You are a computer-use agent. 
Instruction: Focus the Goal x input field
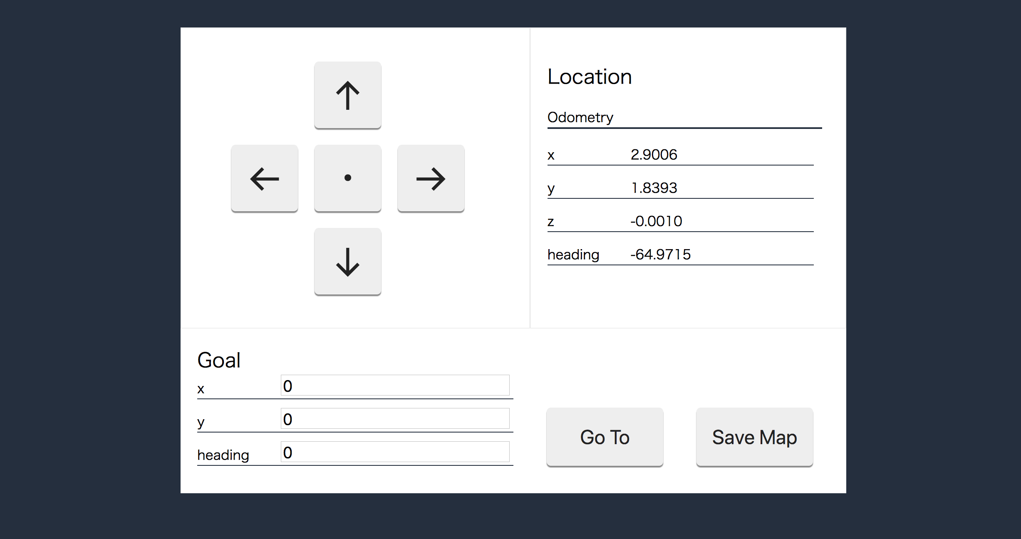coord(395,386)
